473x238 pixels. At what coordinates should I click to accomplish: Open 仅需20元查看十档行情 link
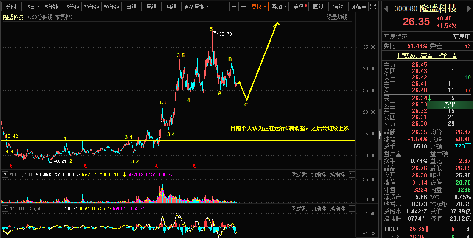click(427, 56)
